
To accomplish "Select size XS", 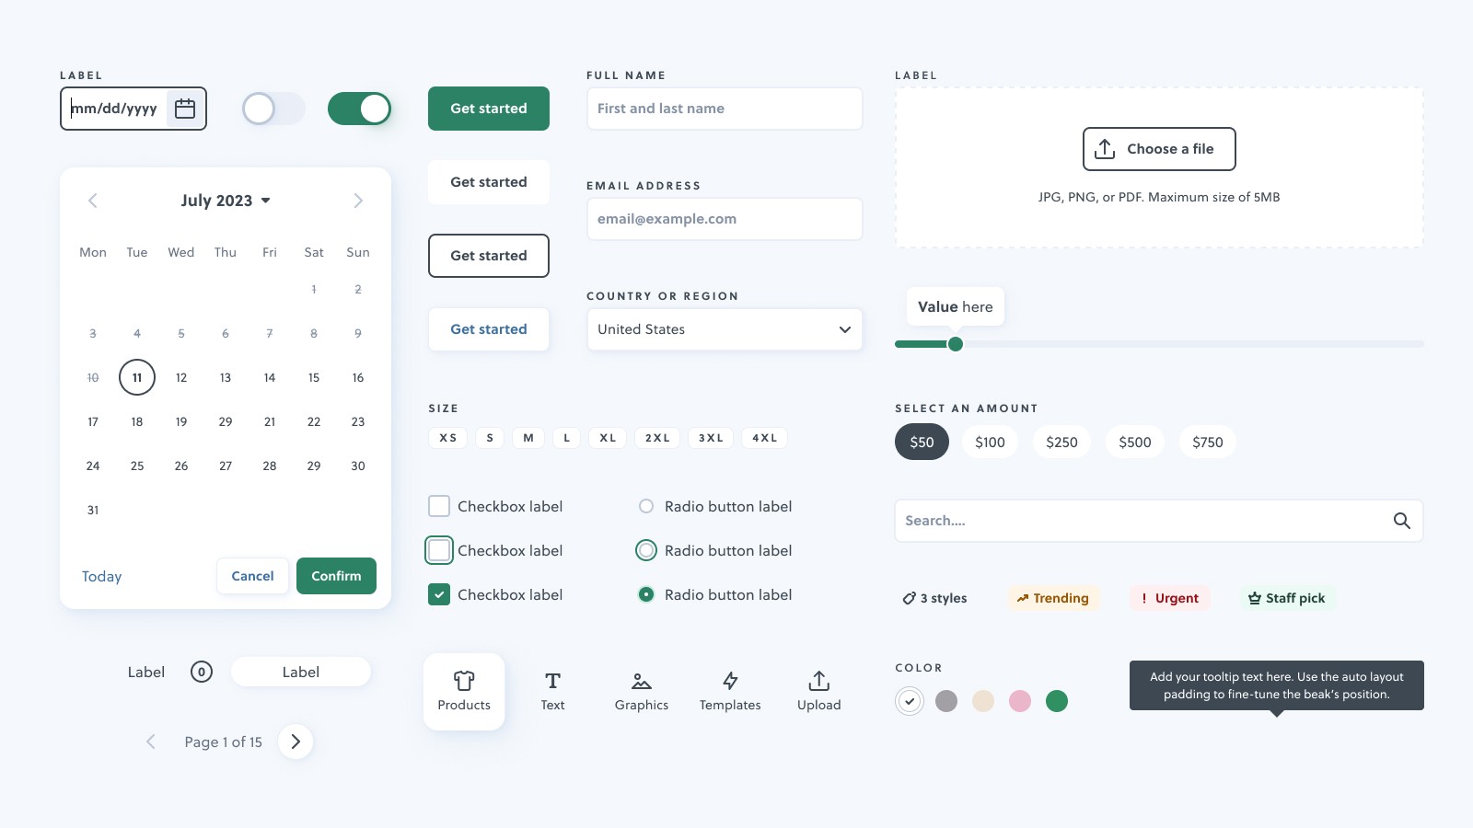I will coord(448,438).
